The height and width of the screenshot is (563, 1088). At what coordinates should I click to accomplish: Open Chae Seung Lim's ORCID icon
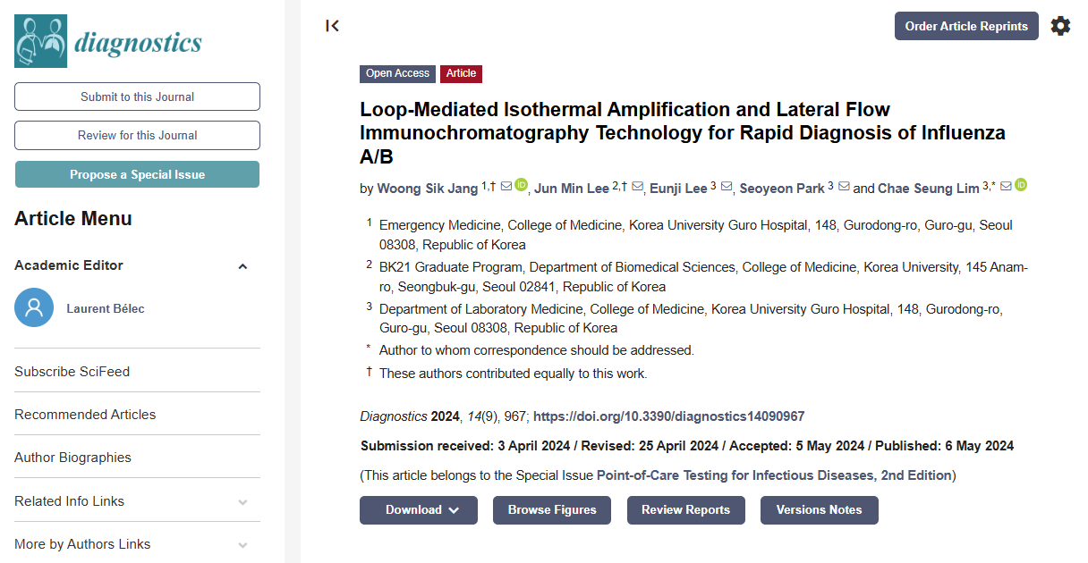point(1021,186)
